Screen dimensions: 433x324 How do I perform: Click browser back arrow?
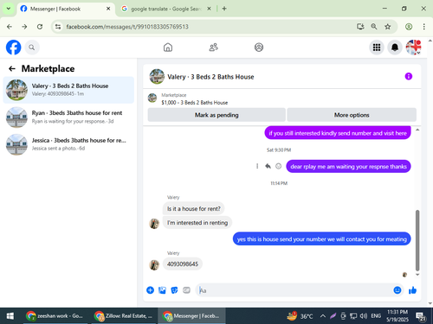10,27
